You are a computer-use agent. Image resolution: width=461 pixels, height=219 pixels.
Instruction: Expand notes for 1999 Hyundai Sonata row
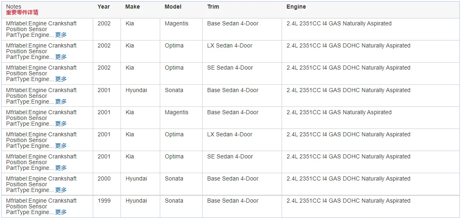click(61, 212)
